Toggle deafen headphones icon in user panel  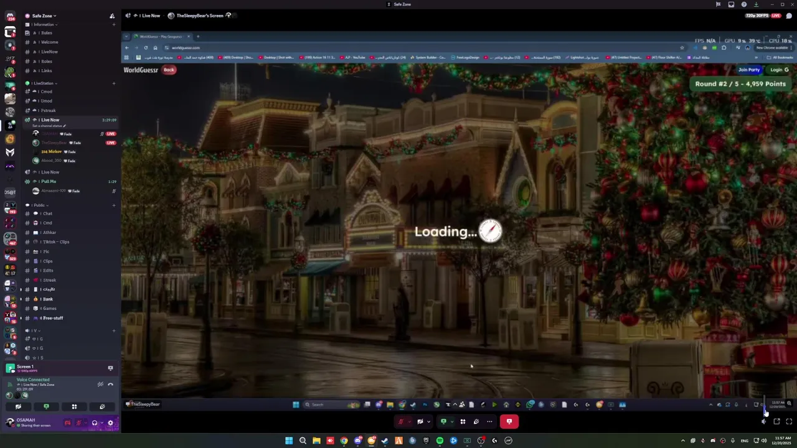click(95, 423)
